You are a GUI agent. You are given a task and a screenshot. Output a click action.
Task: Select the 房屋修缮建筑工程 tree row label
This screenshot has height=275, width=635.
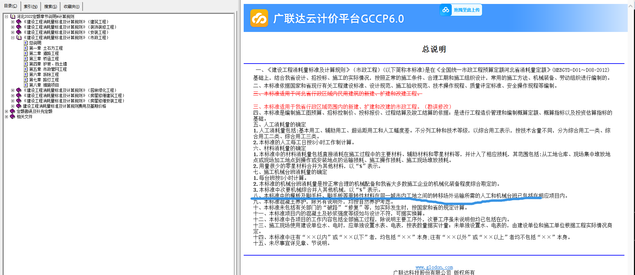coord(73,96)
